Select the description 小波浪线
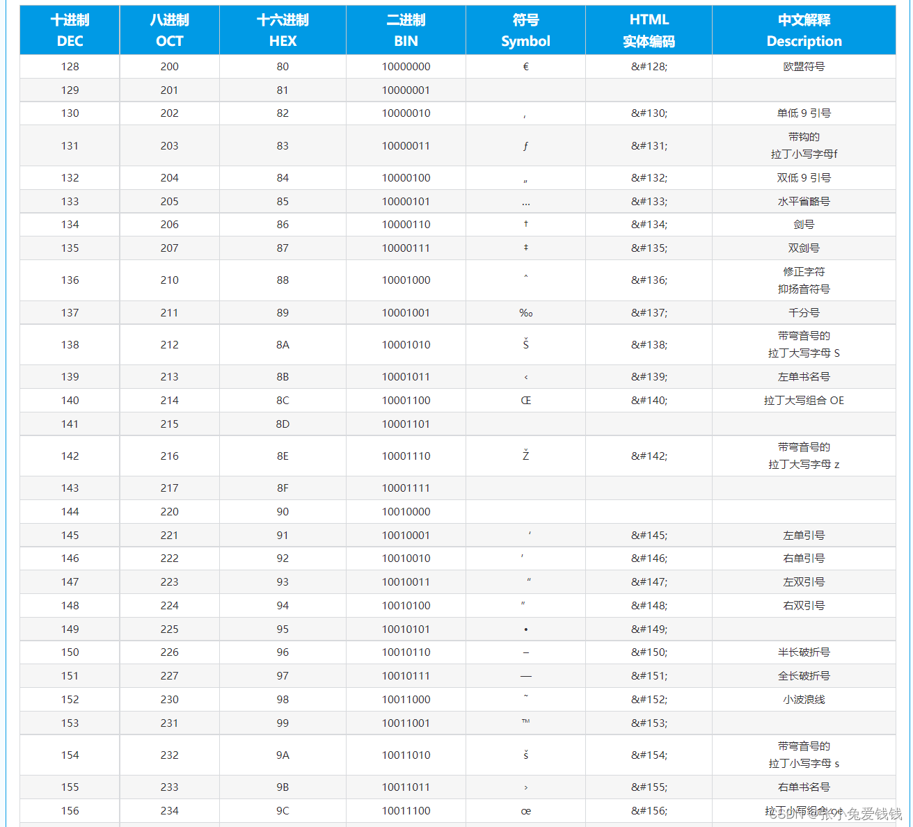The width and height of the screenshot is (913, 827). pyautogui.click(x=804, y=700)
